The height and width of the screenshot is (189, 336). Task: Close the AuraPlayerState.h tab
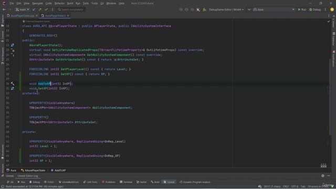pos(68,16)
